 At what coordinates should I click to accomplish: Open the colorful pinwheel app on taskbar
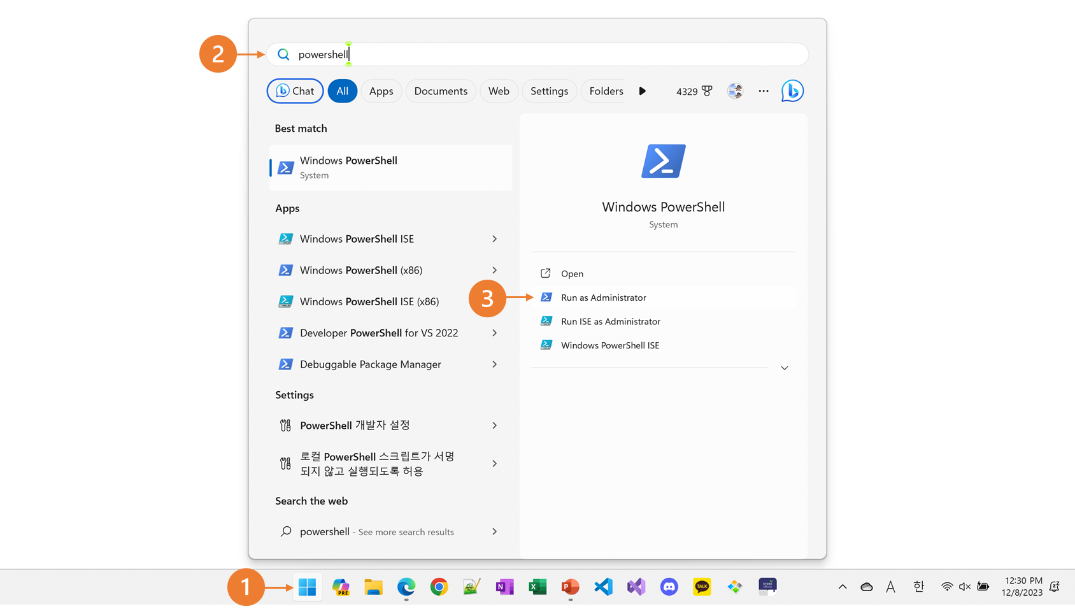735,587
